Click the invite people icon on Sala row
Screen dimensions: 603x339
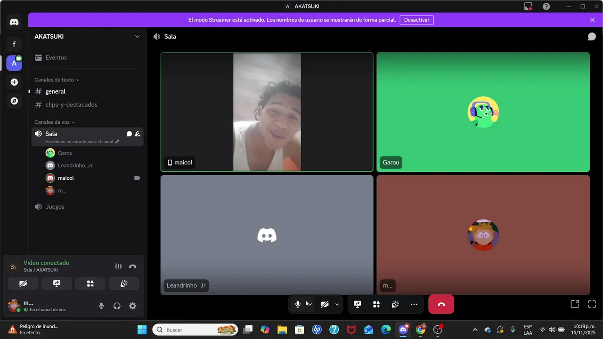point(138,134)
